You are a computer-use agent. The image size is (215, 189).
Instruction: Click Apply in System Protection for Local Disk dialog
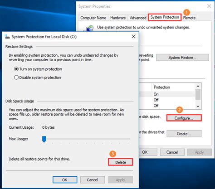coord(121,180)
